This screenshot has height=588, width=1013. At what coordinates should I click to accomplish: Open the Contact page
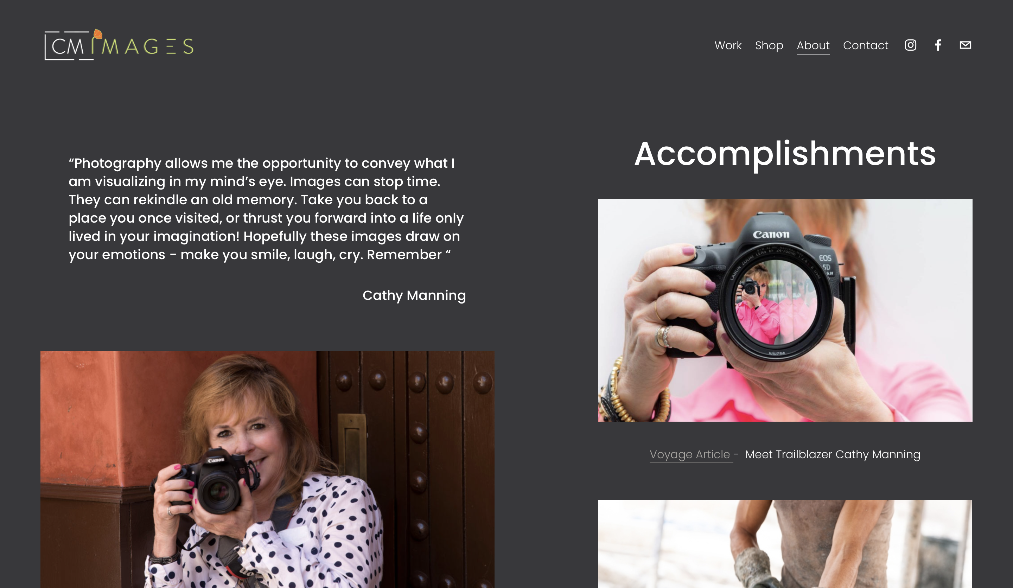[866, 45]
